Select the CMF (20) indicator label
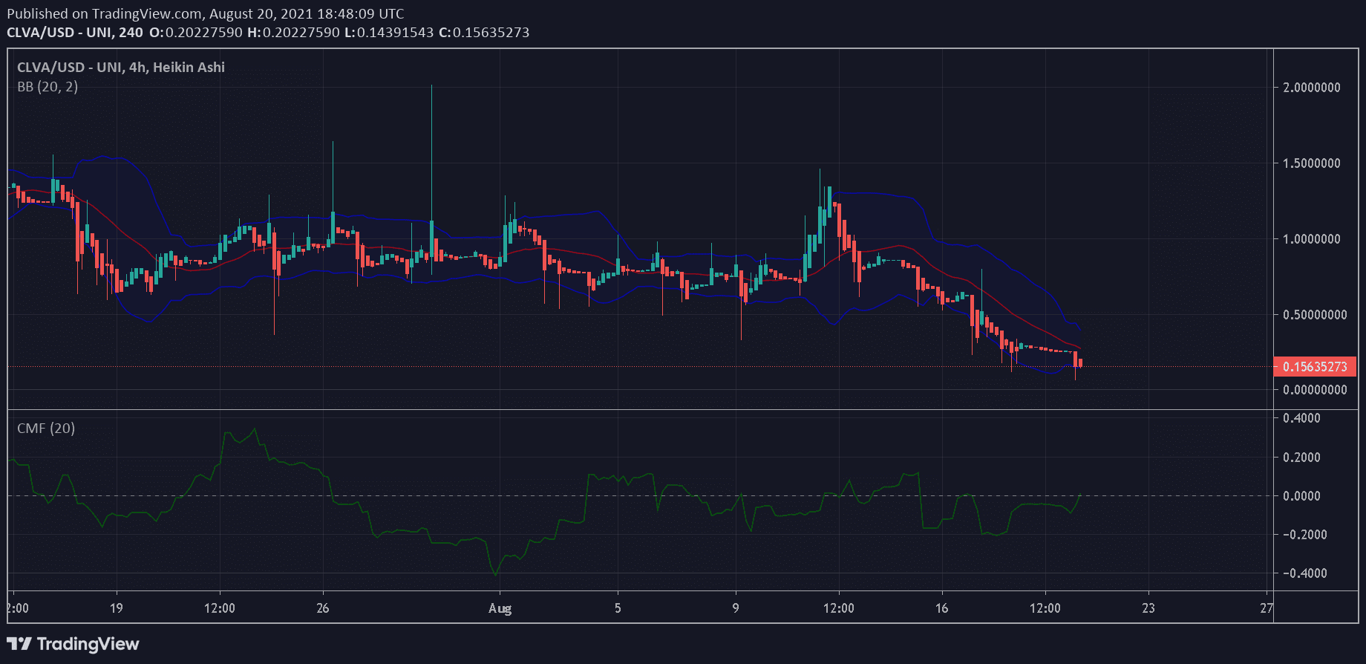The height and width of the screenshot is (664, 1366). [x=46, y=429]
